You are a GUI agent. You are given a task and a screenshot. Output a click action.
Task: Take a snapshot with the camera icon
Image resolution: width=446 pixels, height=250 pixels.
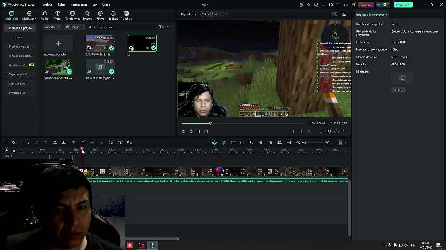329,132
